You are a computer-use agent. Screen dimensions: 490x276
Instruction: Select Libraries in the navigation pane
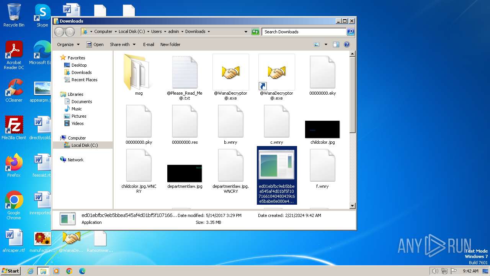coord(75,94)
